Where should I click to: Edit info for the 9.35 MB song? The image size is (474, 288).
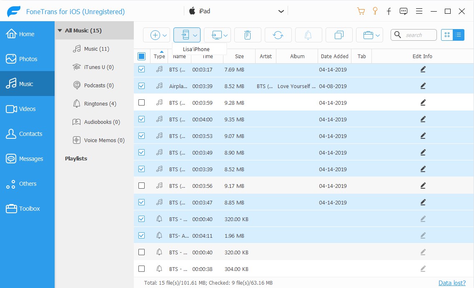(x=423, y=119)
